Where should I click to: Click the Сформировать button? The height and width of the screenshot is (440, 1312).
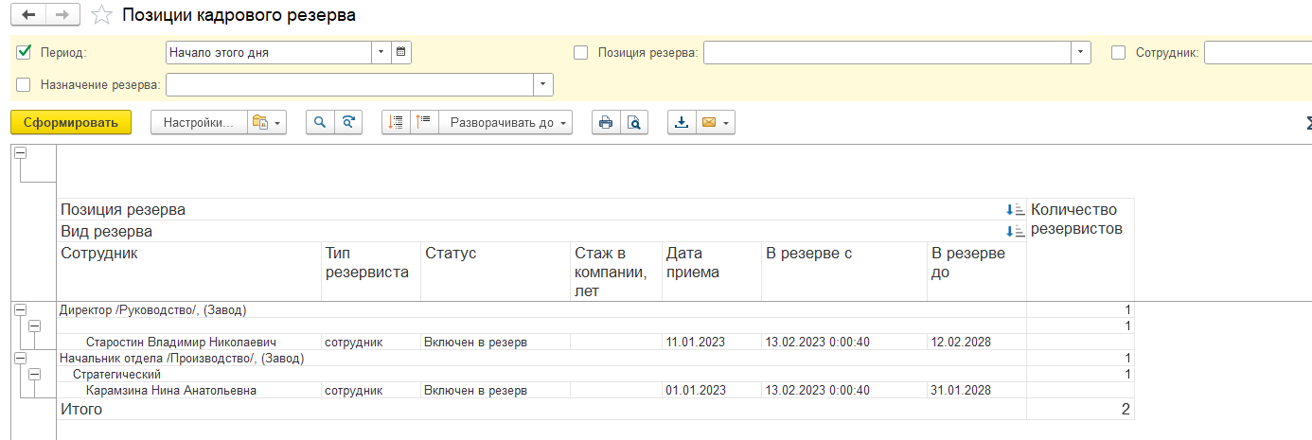pyautogui.click(x=71, y=122)
